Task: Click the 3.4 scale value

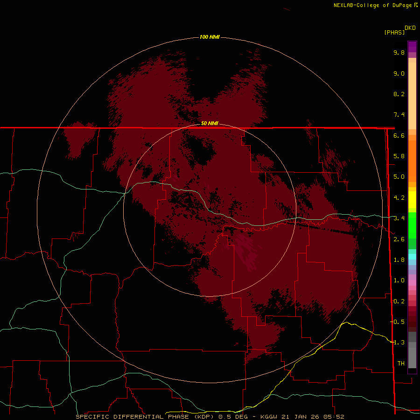Action: 399,218
